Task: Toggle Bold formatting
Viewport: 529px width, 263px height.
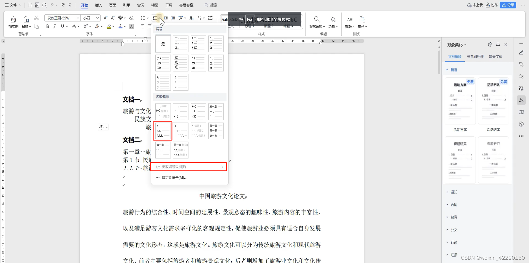Action: pyautogui.click(x=47, y=26)
